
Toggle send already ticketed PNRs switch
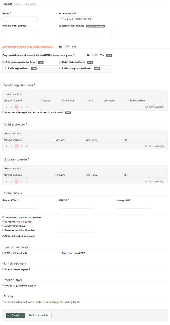point(95,55)
